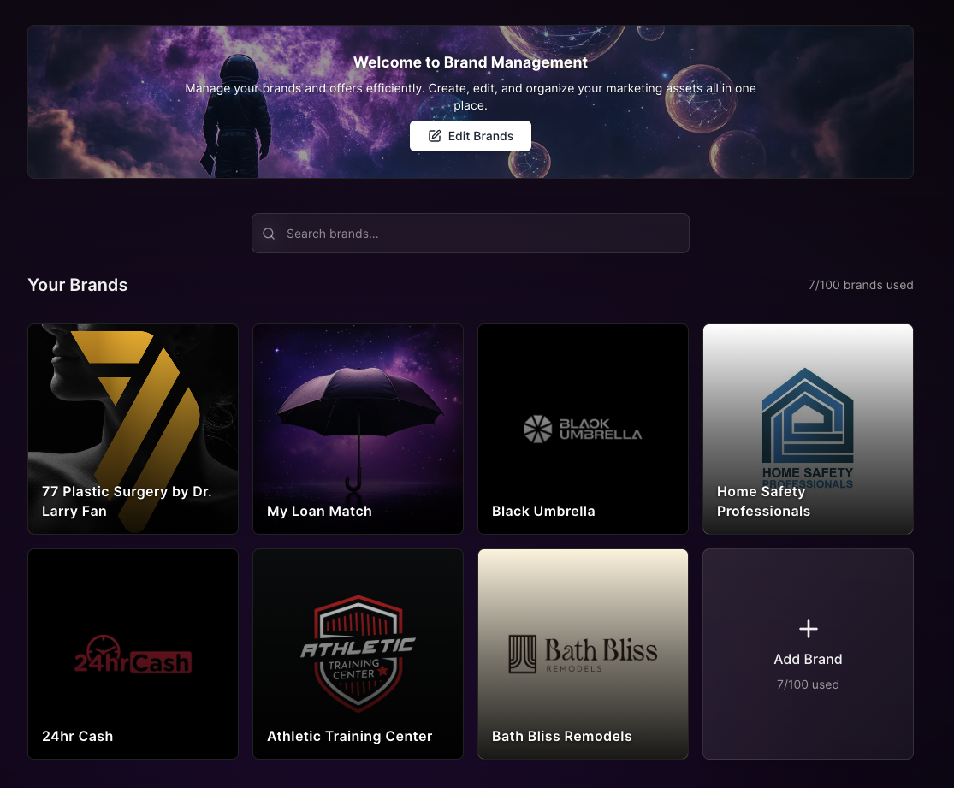Click the Home Safety house logo
Image resolution: width=954 pixels, height=788 pixels.
coord(808,416)
